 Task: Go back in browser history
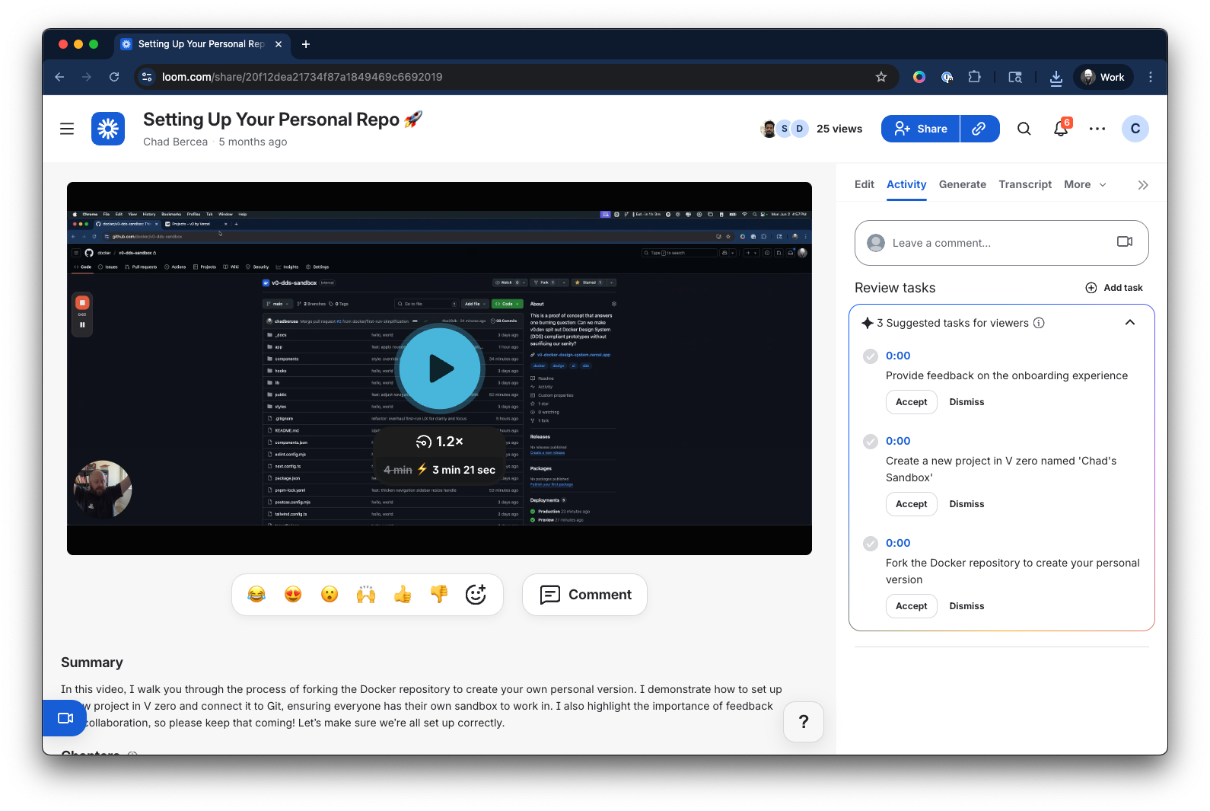point(59,77)
